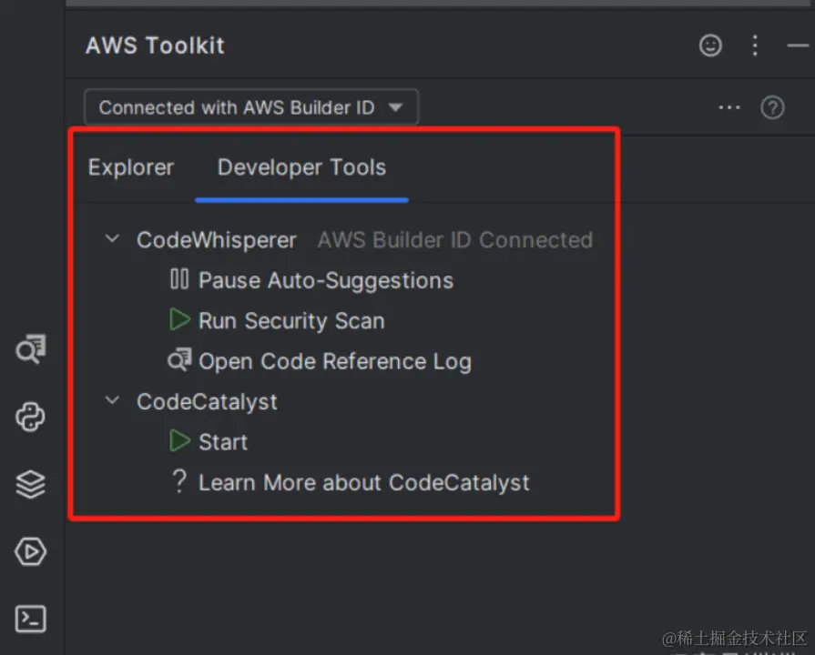Open Code Reference Log
Viewport: 815px width, 655px height.
coord(334,361)
